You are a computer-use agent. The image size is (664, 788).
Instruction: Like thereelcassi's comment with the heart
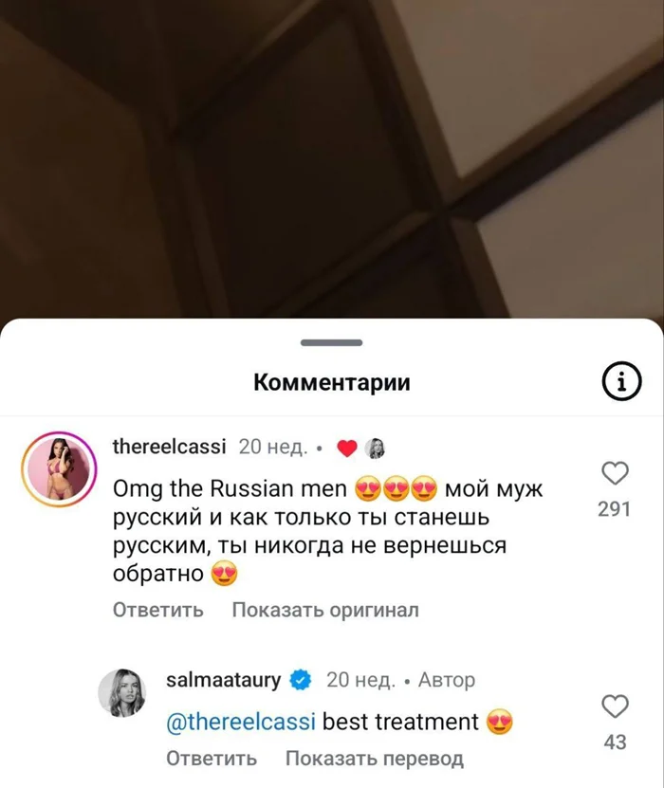point(615,473)
